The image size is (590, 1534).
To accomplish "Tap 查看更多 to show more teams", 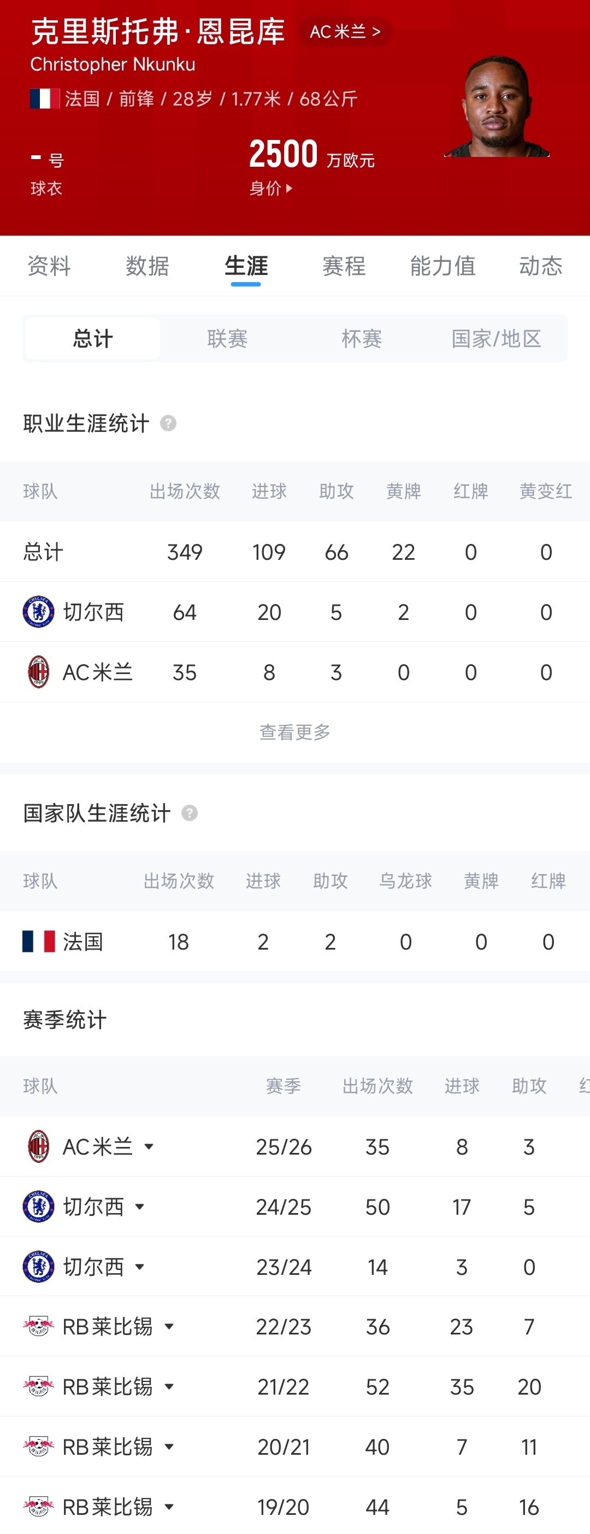I will [294, 732].
